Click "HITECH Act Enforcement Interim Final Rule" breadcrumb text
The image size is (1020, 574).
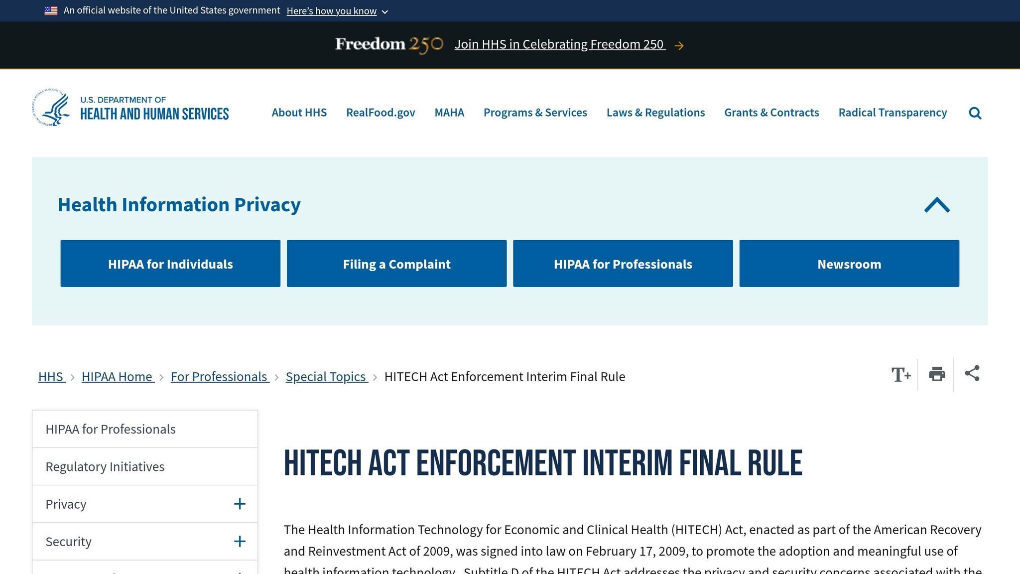point(505,377)
